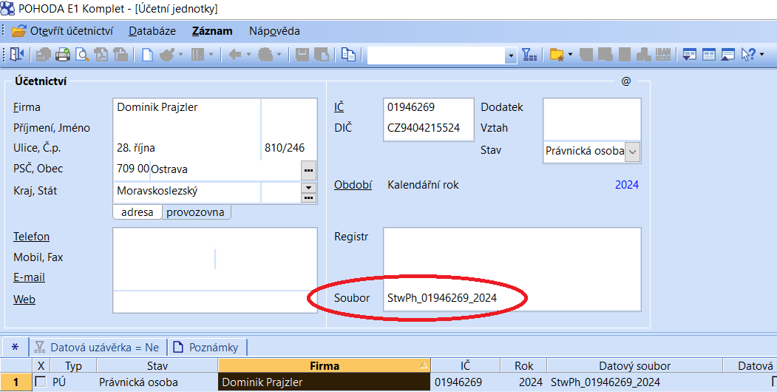
Task: Open dropdown arrow next to gear icon
Action: 279,55
